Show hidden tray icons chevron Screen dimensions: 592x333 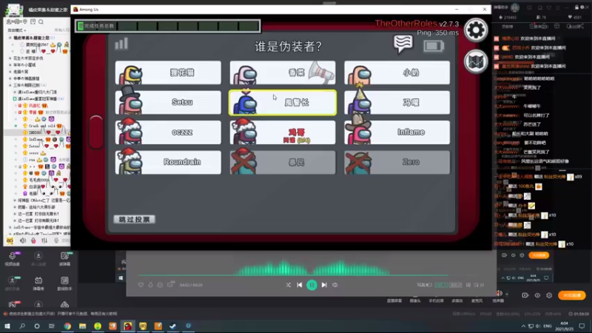pos(523,326)
